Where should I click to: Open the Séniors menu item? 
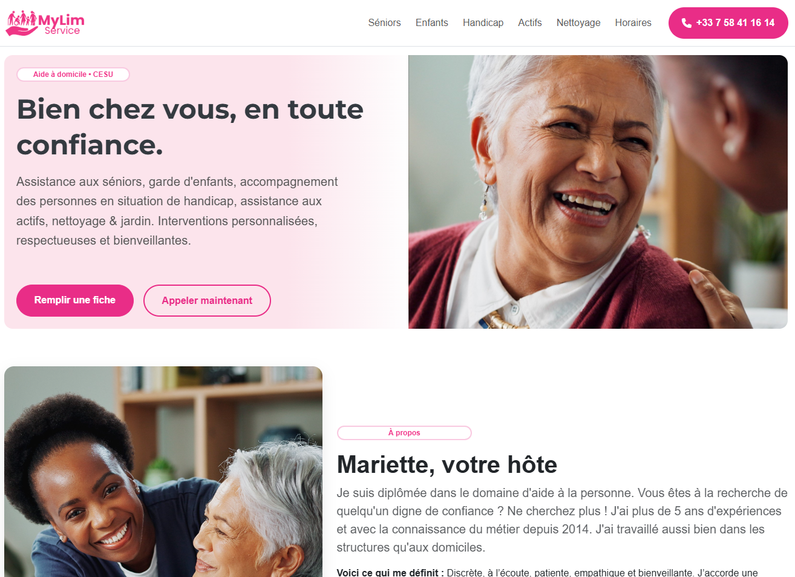[384, 22]
